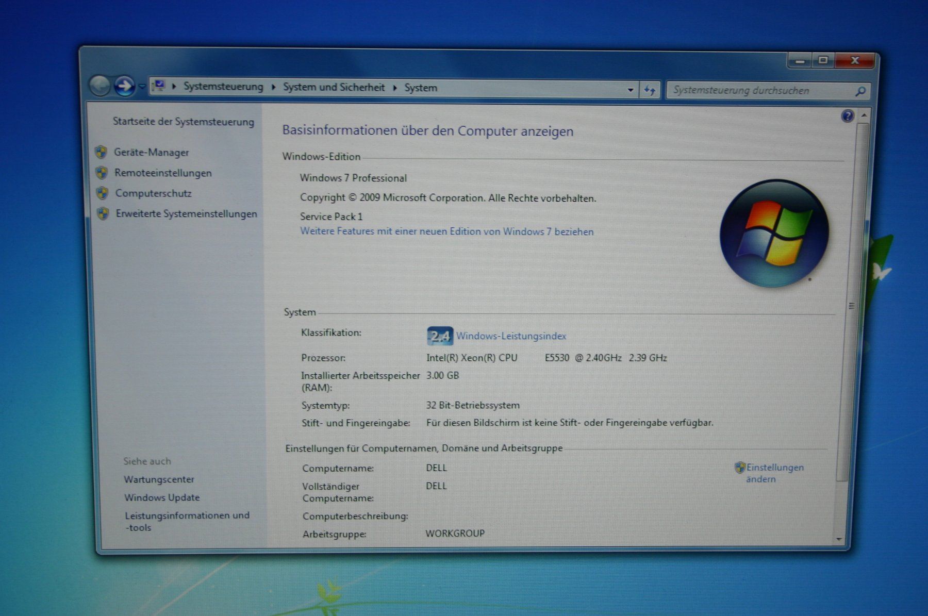Screen dimensions: 928x616
Task: Click the blue help question mark icon
Action: point(847,116)
